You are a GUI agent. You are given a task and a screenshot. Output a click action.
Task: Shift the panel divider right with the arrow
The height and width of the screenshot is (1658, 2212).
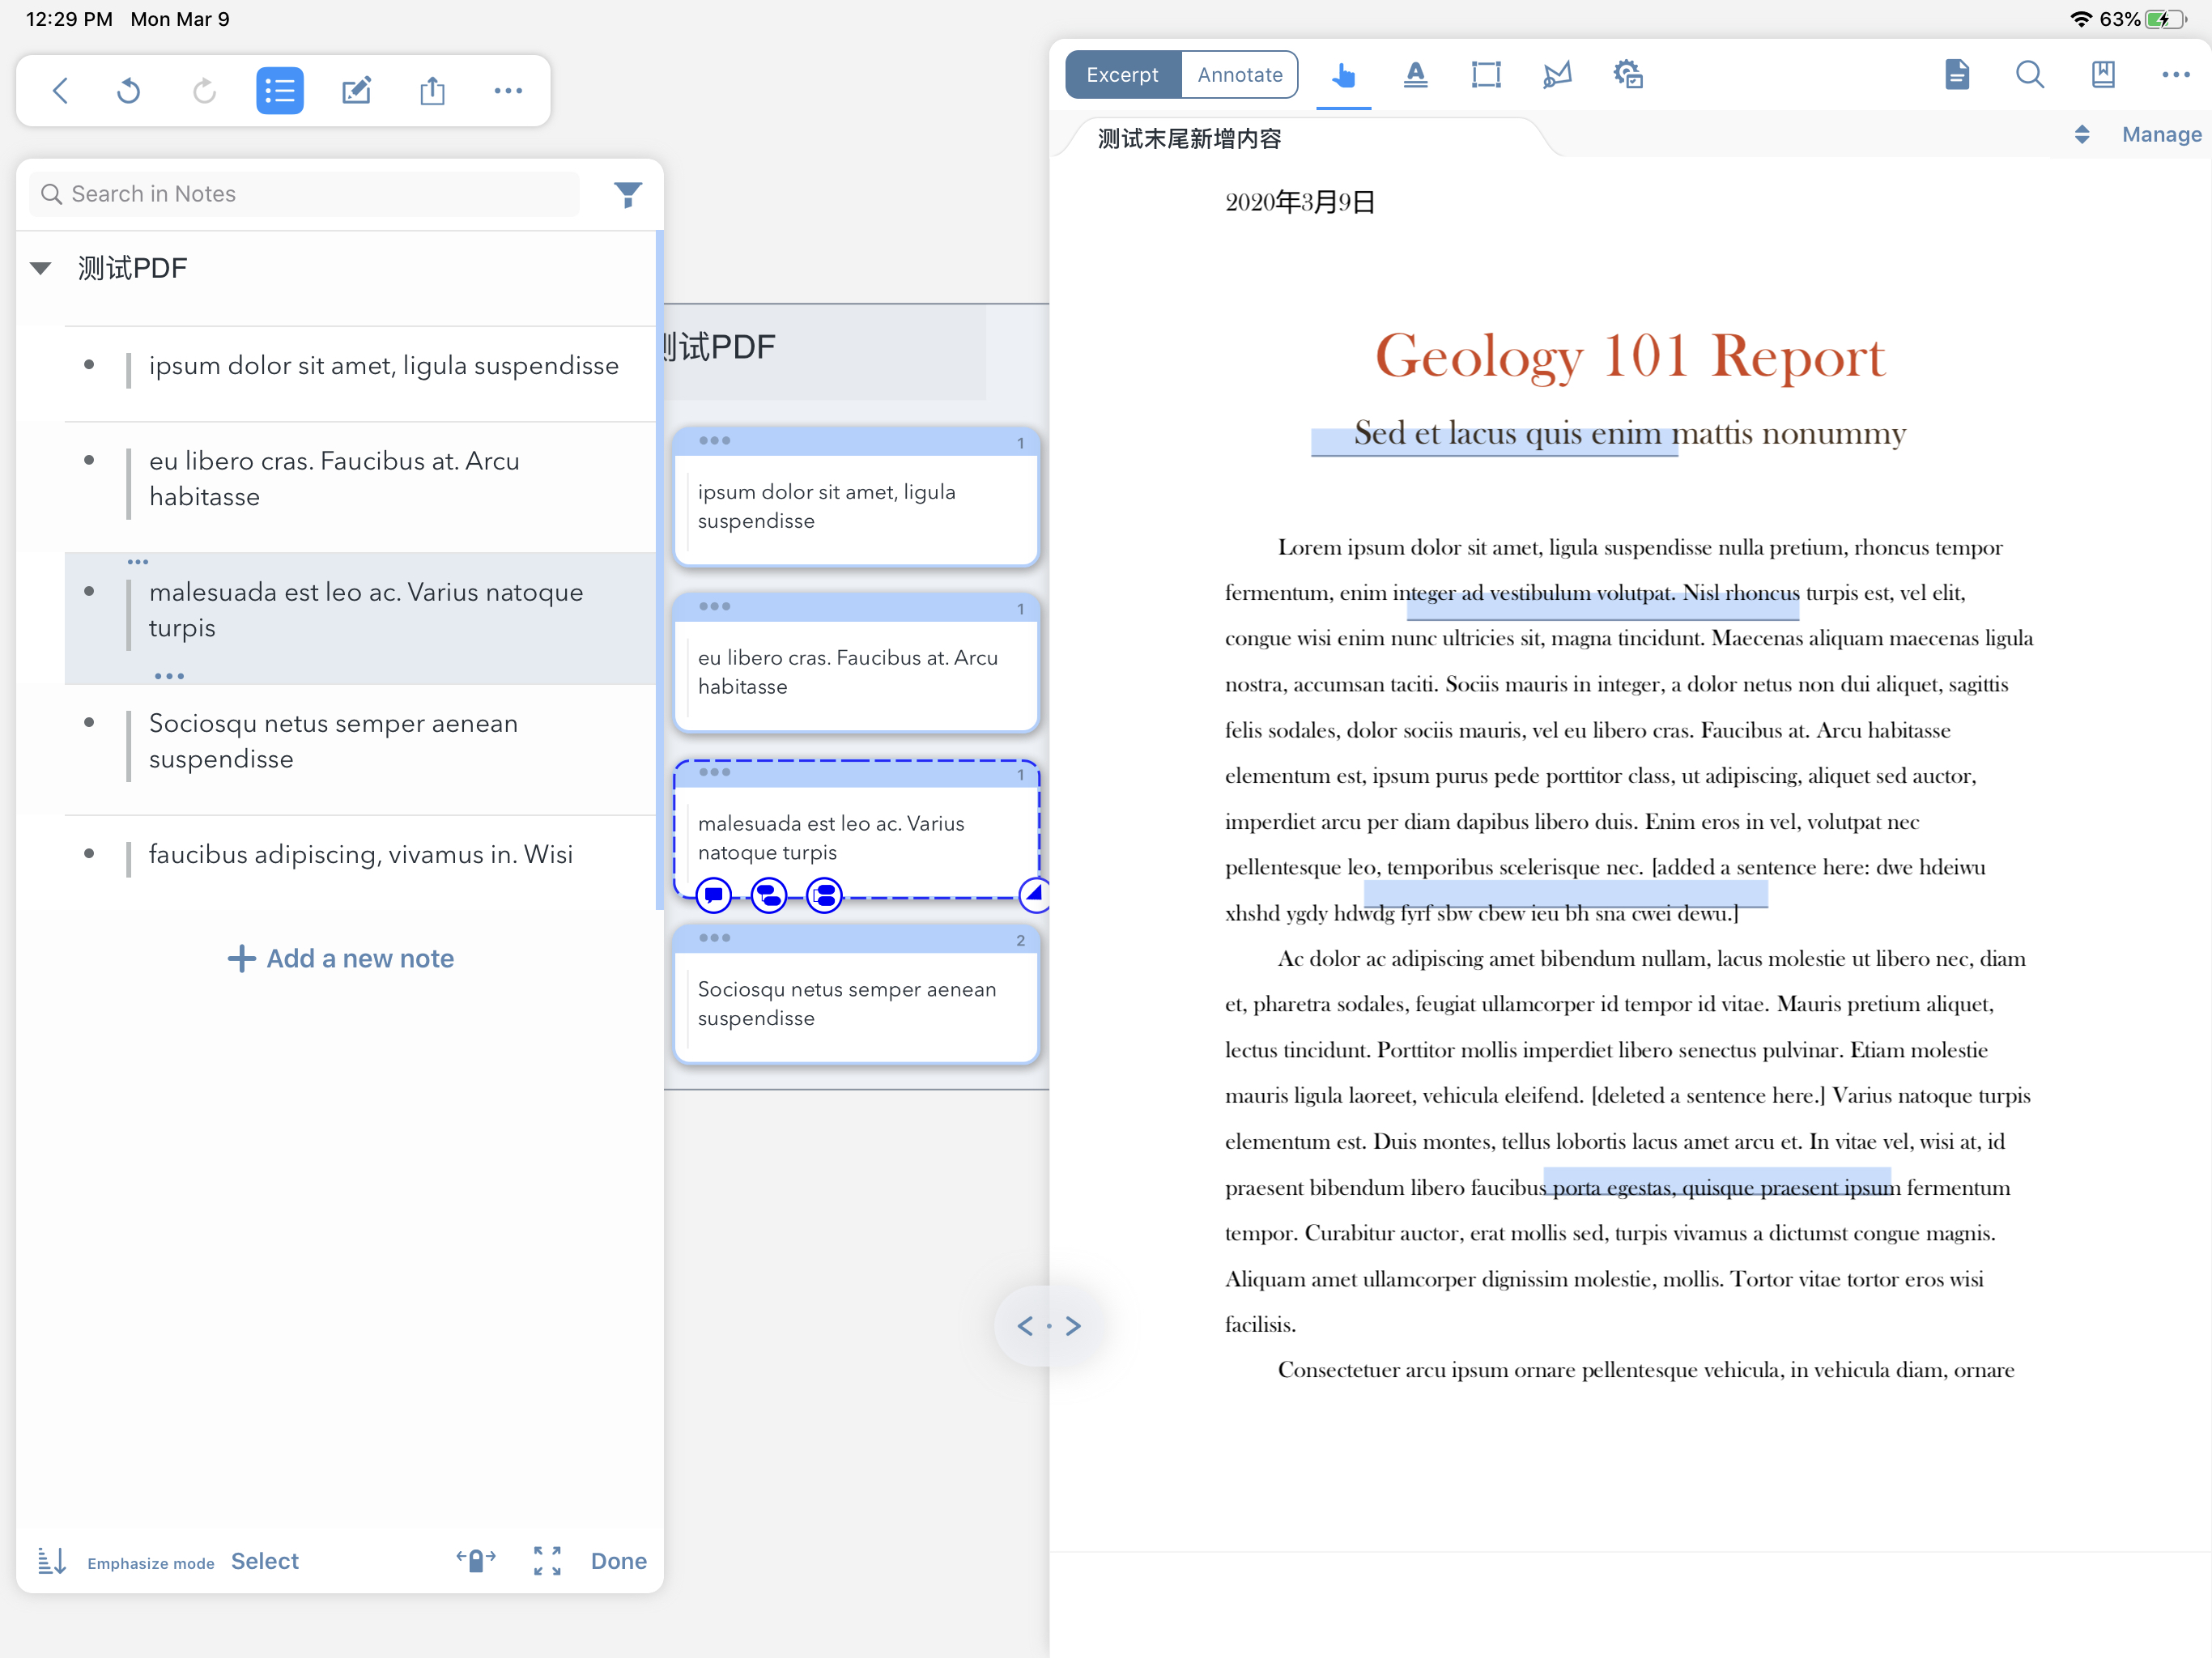point(1073,1326)
